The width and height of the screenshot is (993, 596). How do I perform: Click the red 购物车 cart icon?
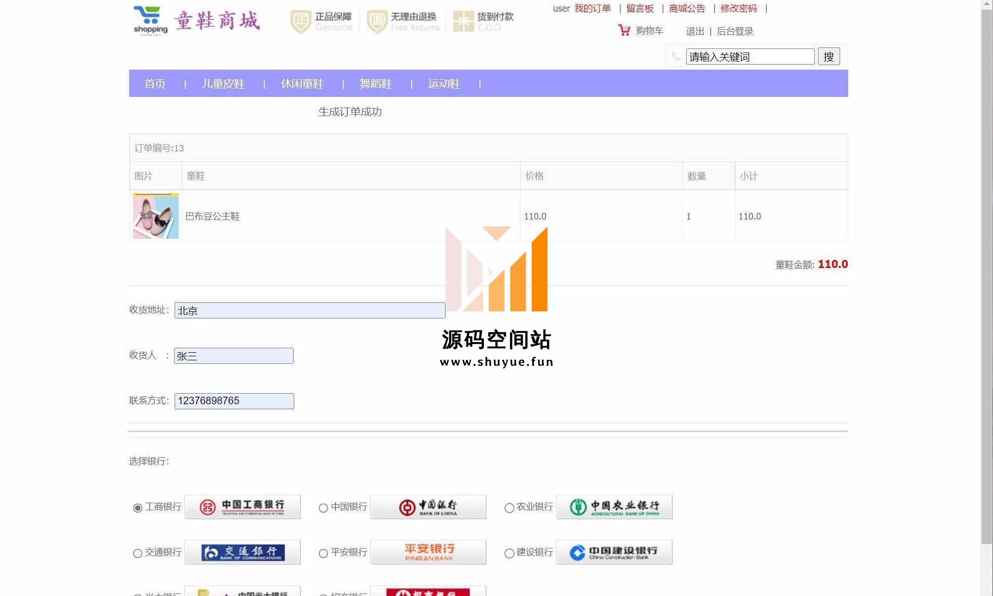tap(624, 30)
